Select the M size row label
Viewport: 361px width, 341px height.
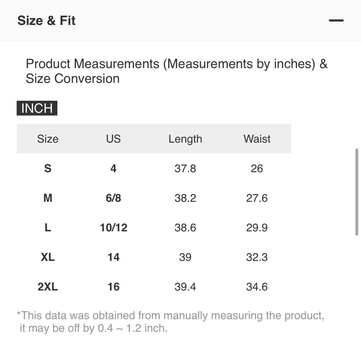click(48, 198)
